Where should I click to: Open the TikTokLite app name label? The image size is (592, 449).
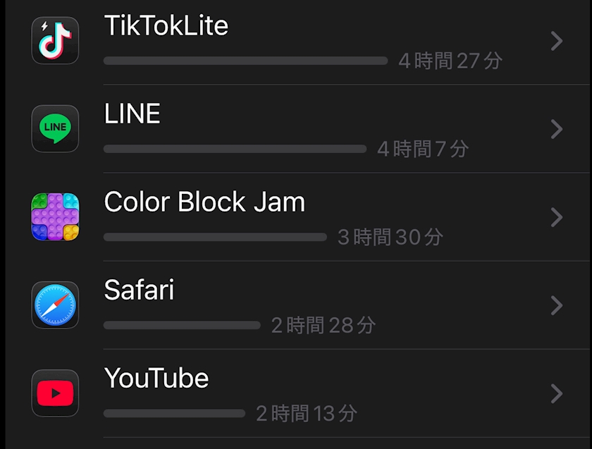pos(166,26)
